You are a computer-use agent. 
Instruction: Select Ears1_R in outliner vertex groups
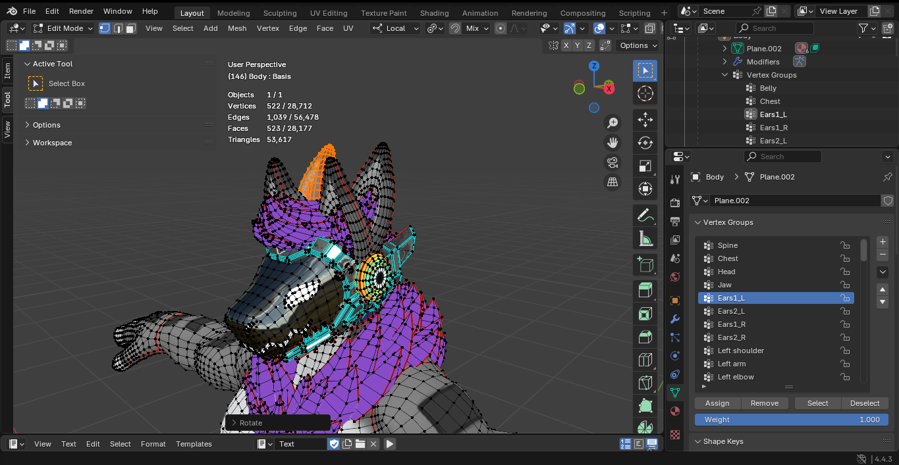click(774, 128)
